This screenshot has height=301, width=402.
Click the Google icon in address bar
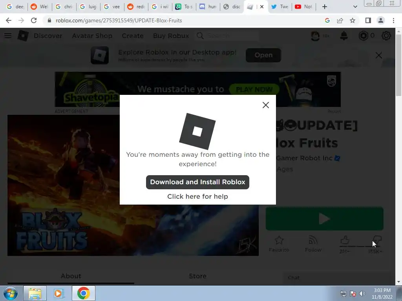(x=327, y=20)
